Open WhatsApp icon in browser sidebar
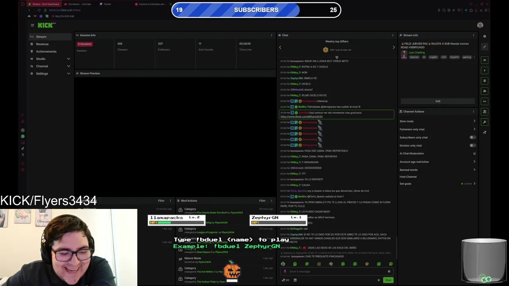Viewport: 509px width, 286px height. (x=23, y=136)
